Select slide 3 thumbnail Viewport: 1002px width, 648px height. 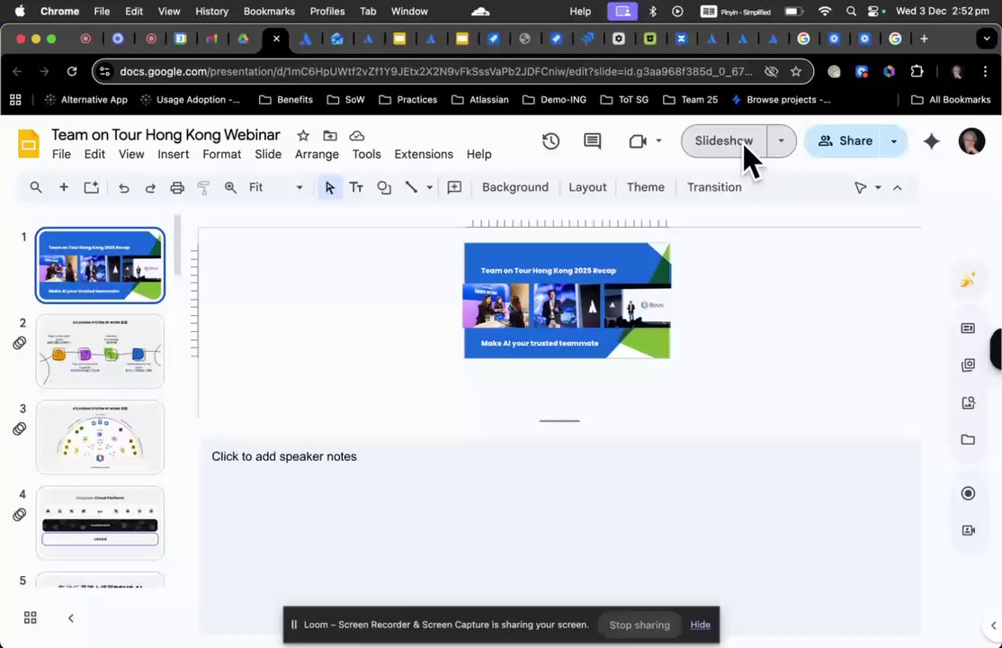click(x=100, y=436)
